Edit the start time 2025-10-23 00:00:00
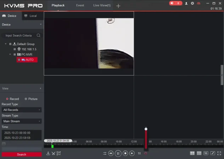The height and width of the screenshot is (159, 224). point(17,133)
